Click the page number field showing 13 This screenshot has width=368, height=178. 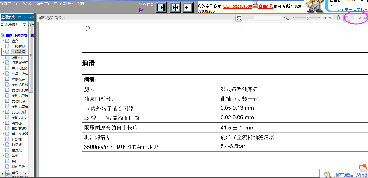tap(358, 18)
